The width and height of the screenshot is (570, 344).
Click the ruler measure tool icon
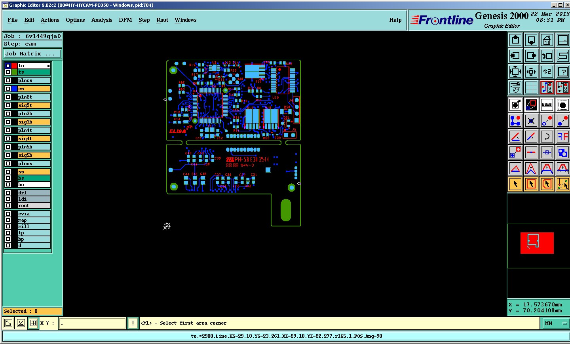tap(547, 105)
